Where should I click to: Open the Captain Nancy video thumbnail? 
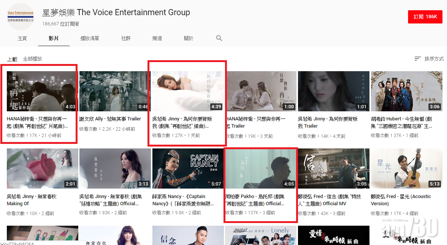[x=188, y=169]
